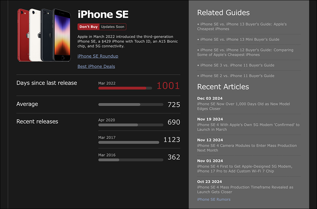Screen dimensions: 317x209
Task: Click the Recent Articles heading
Action: coord(223,87)
